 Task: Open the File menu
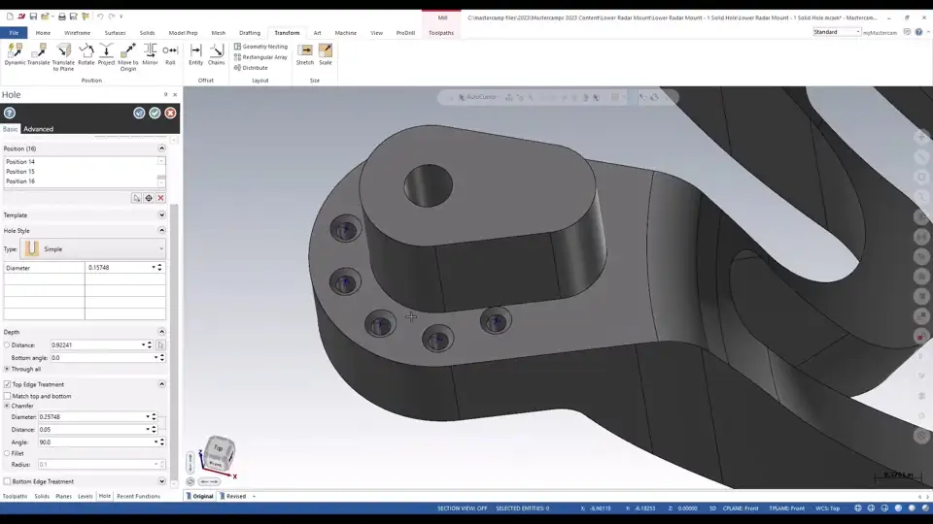click(x=14, y=33)
